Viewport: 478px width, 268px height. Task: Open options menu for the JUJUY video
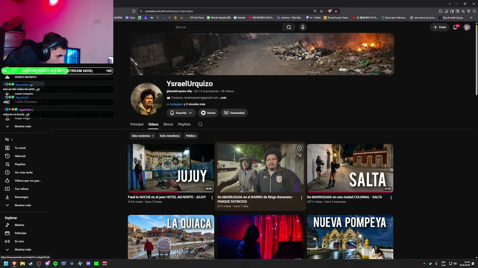(x=212, y=198)
